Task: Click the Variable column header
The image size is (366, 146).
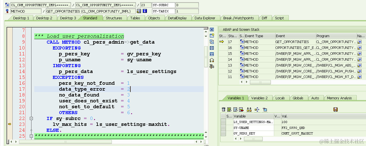Action: [x=253, y=116]
